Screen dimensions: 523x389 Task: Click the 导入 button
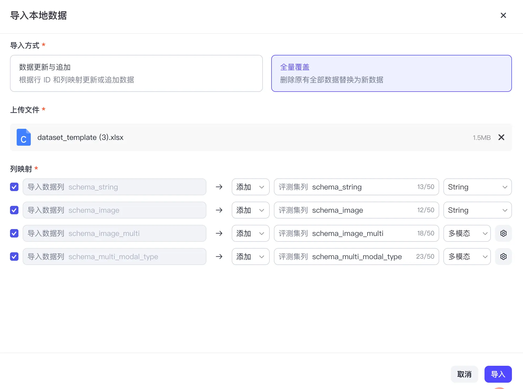[498, 374]
